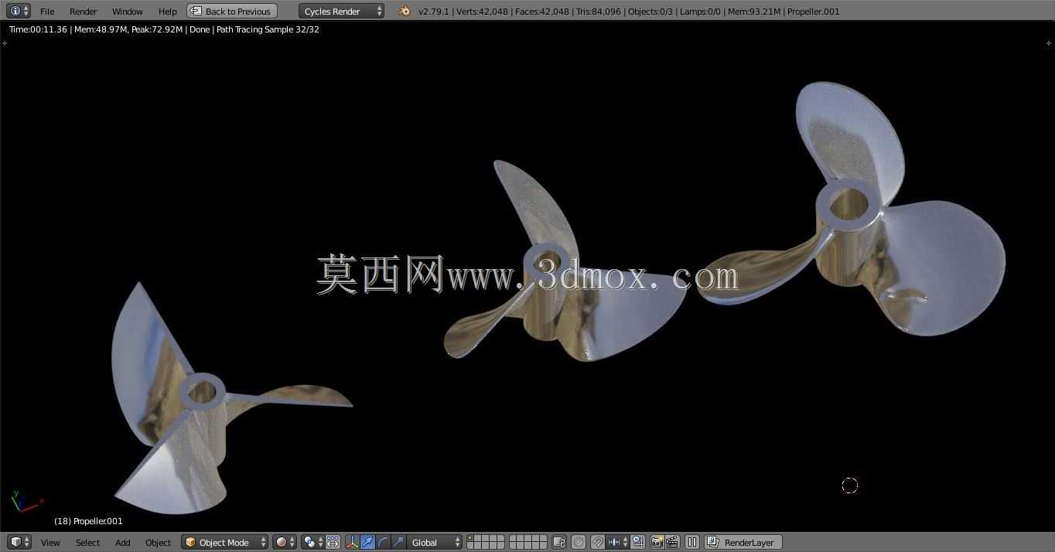The image size is (1055, 552).
Task: Toggle lock camera and layers to scene
Action: click(x=559, y=543)
